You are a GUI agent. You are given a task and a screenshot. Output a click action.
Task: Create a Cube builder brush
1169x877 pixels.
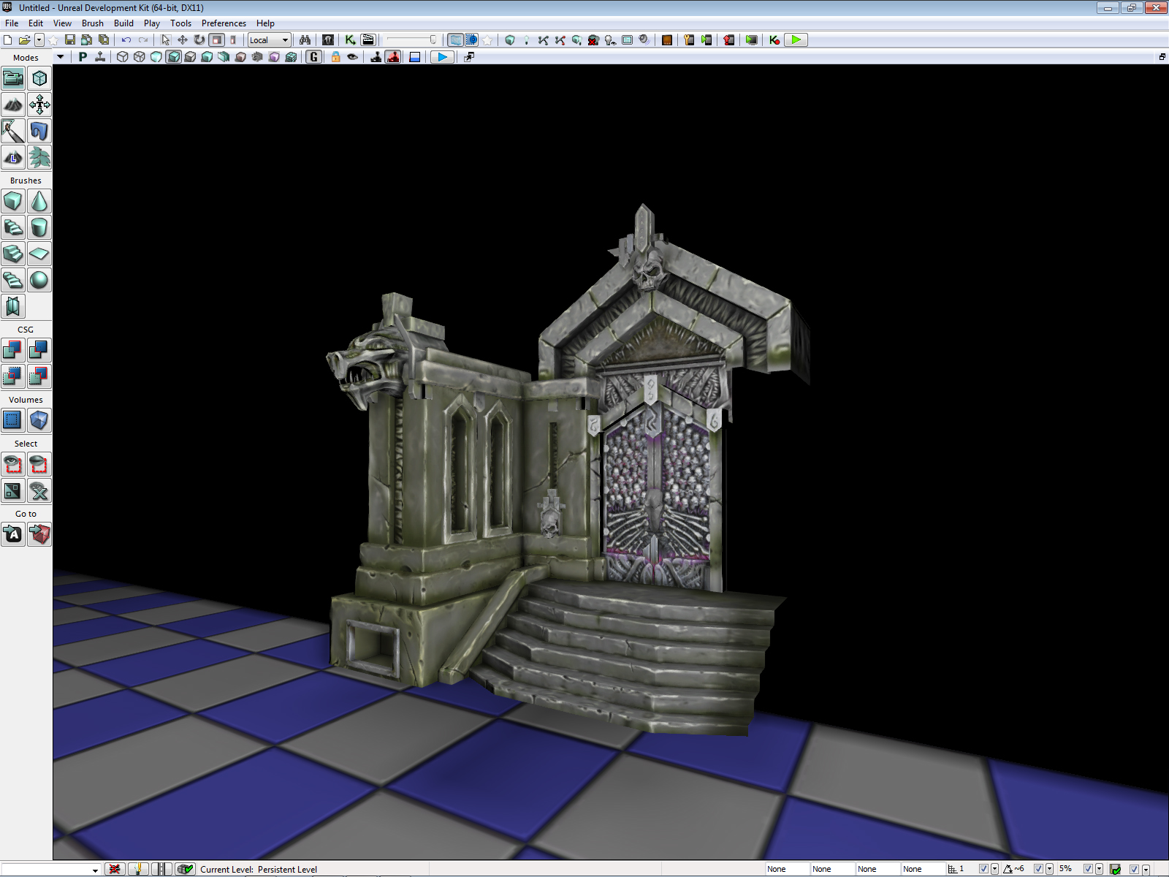[x=13, y=201]
